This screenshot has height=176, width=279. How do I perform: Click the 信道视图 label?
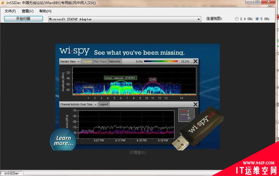(214, 19)
